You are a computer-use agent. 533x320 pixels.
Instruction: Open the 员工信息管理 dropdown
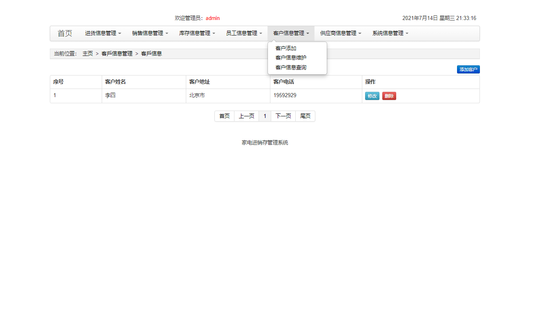click(x=243, y=33)
